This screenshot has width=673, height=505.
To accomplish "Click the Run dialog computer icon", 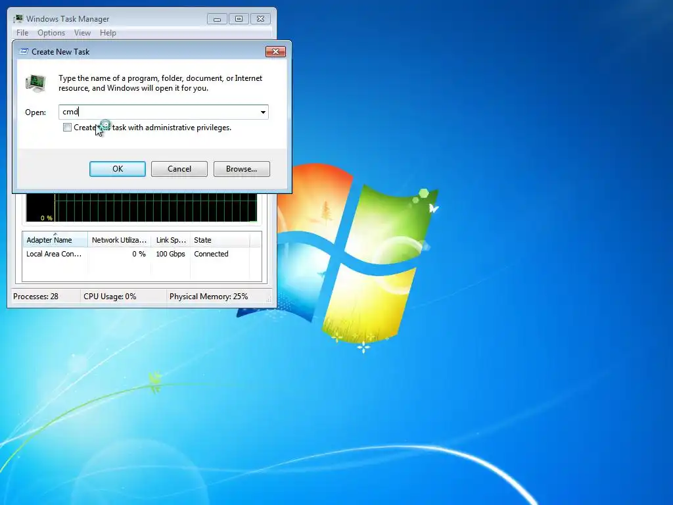I will (x=35, y=83).
